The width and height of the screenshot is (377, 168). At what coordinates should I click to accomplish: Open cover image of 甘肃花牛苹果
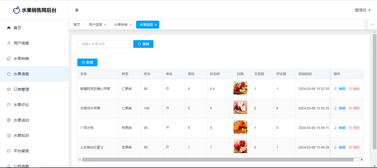(240, 107)
